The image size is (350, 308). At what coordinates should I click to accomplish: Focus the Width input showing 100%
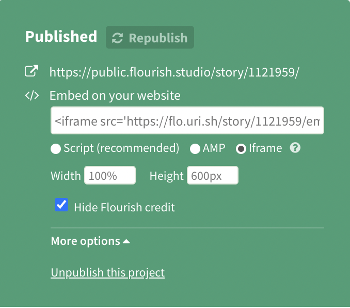point(110,176)
